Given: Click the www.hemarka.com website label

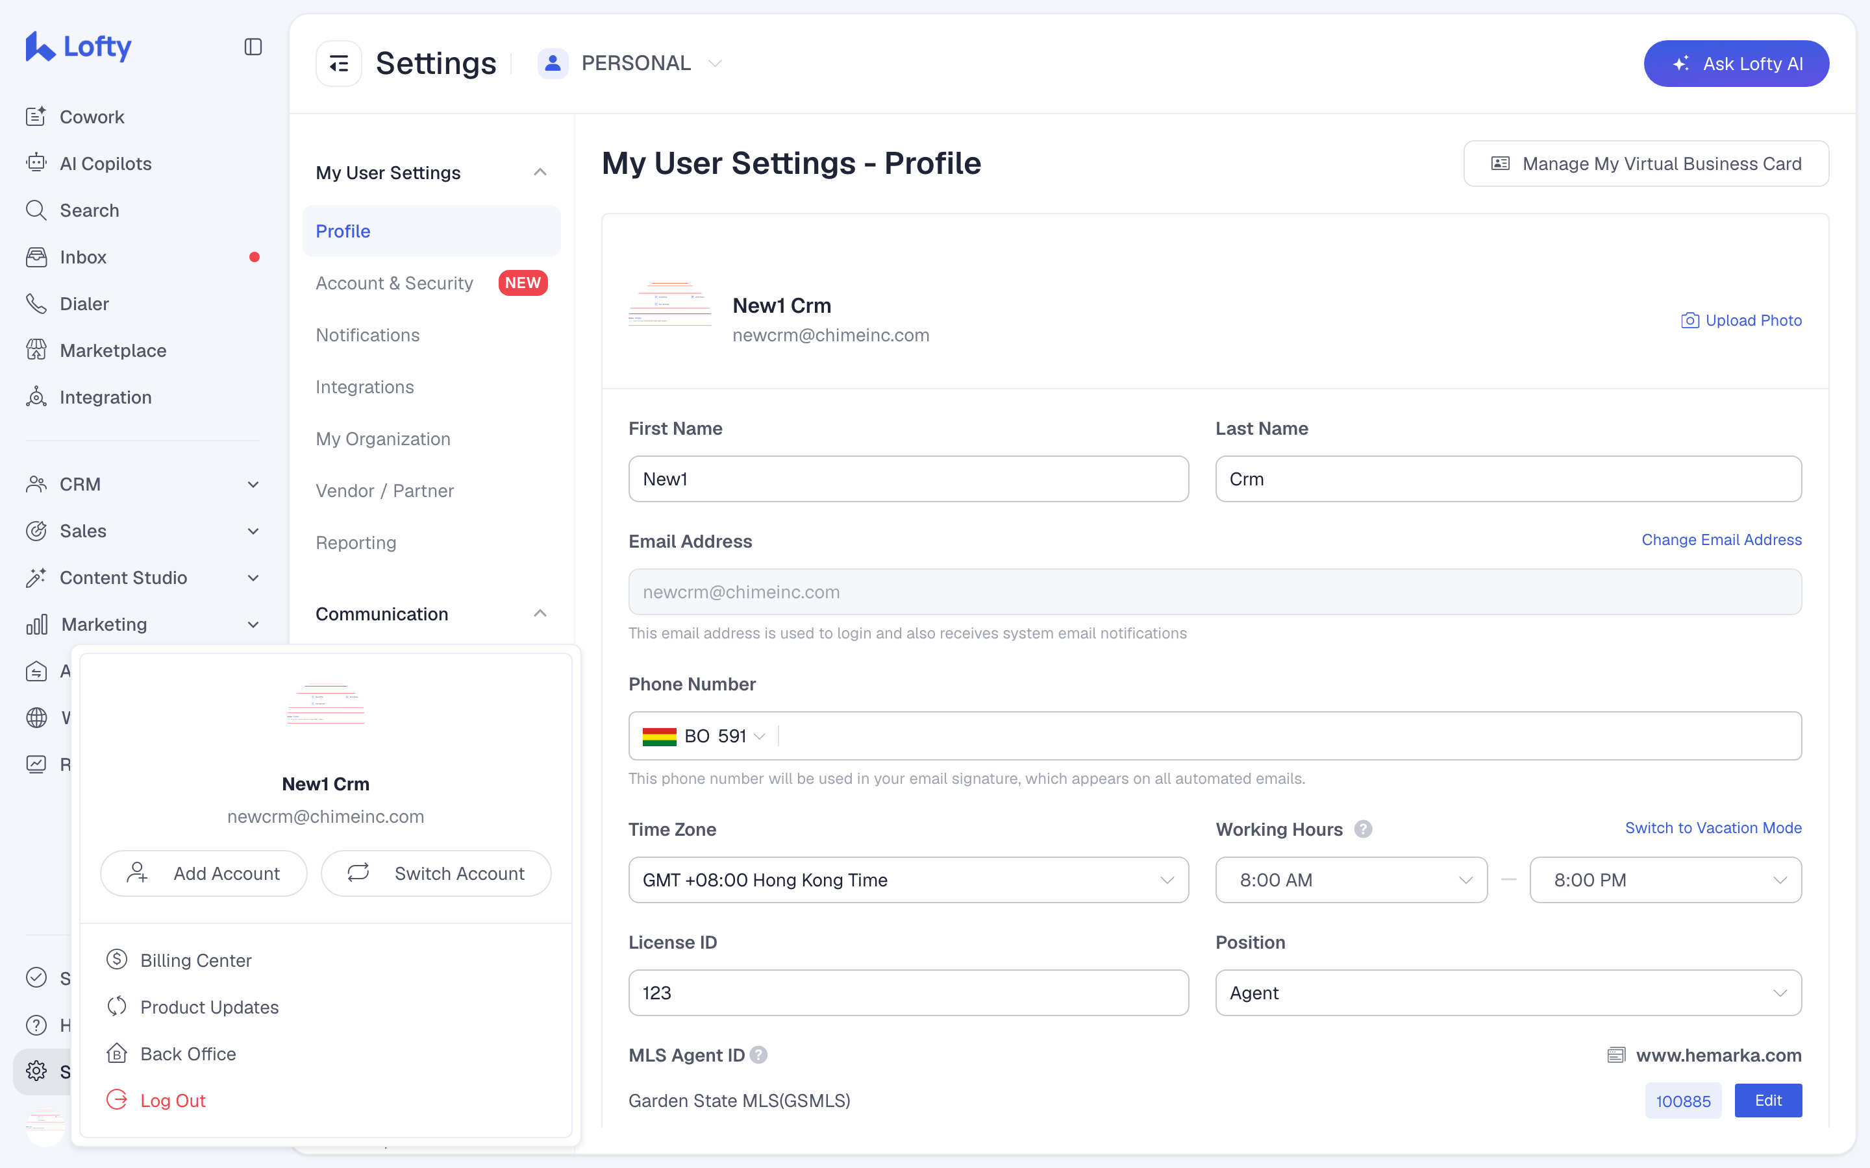Looking at the screenshot, I should pos(1719,1055).
